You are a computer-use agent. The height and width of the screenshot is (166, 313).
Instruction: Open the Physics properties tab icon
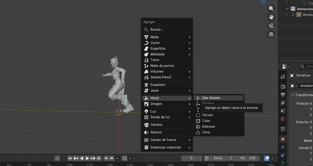tap(283, 147)
